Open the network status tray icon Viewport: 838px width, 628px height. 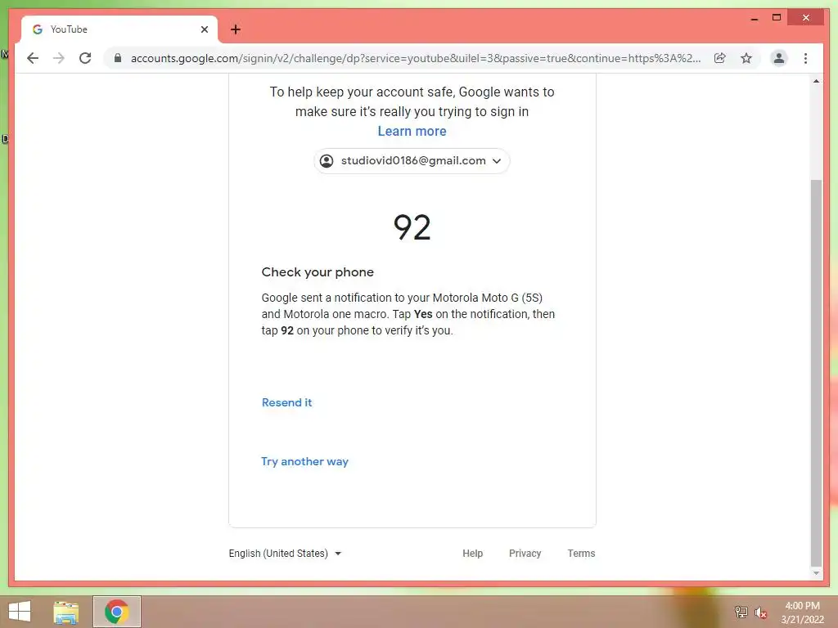pos(741,612)
